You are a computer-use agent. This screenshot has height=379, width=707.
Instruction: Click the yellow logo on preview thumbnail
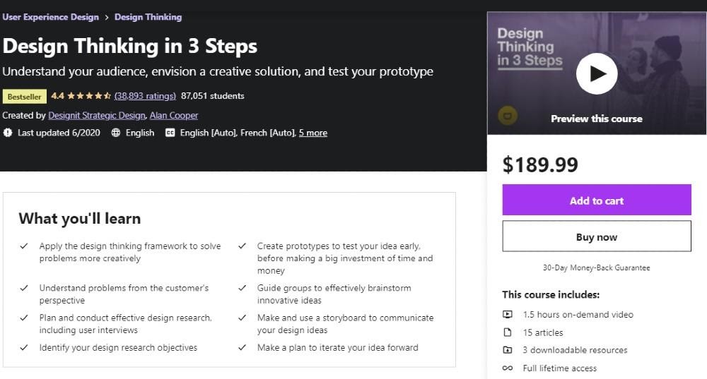tap(507, 116)
